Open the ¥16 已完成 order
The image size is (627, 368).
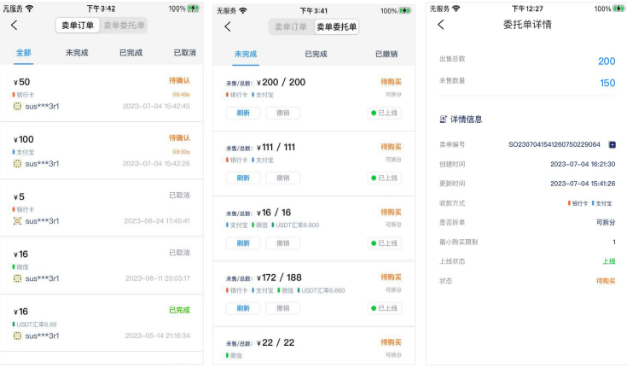(x=102, y=323)
